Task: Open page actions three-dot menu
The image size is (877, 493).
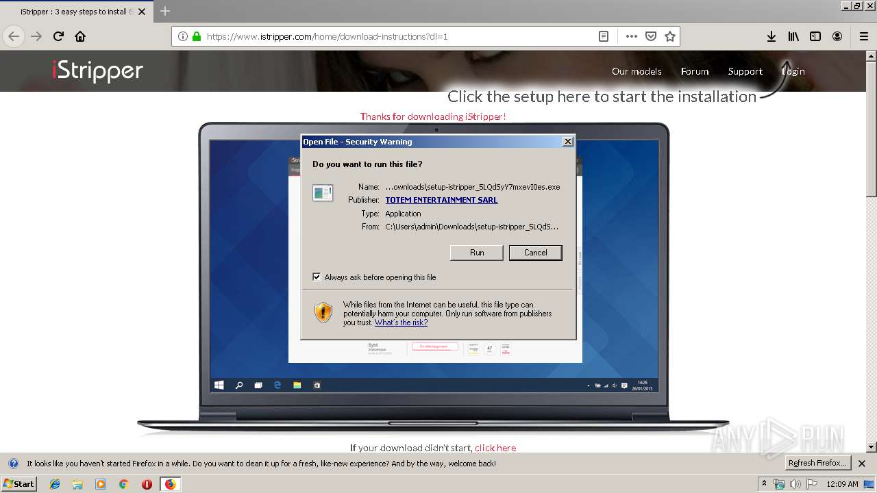Action: click(631, 36)
